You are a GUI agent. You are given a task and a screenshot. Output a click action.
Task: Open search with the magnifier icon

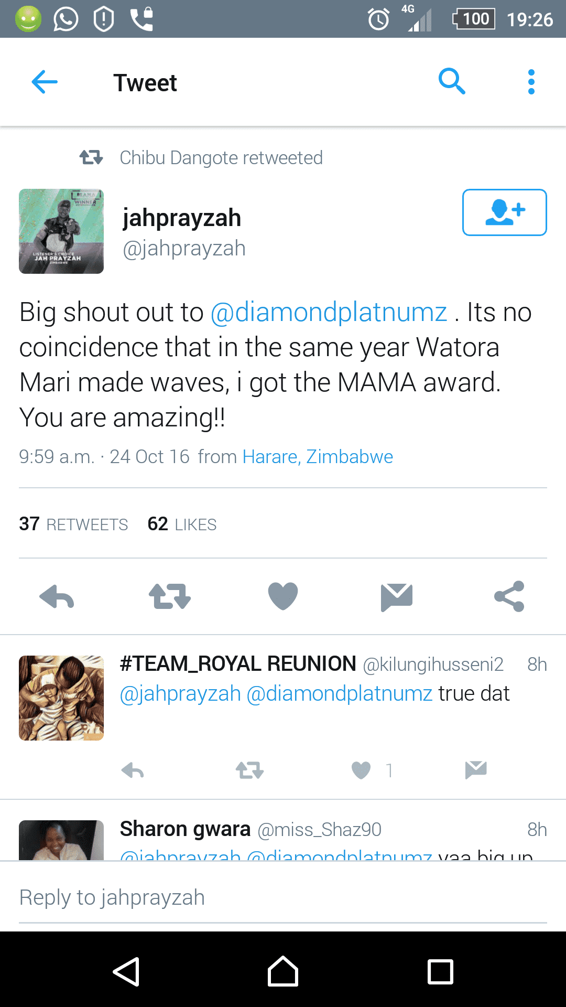(452, 82)
